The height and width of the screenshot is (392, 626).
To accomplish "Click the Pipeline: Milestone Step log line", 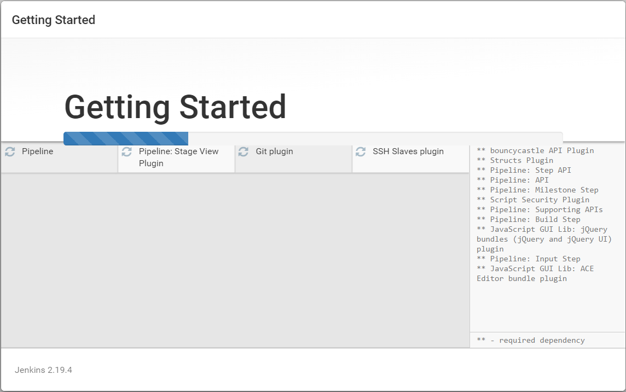I will click(x=537, y=190).
